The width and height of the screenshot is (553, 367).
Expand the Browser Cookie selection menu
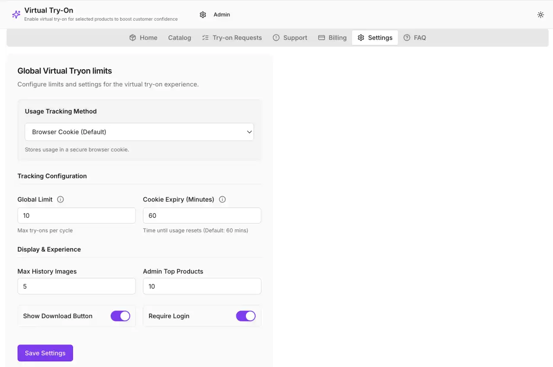pos(139,132)
